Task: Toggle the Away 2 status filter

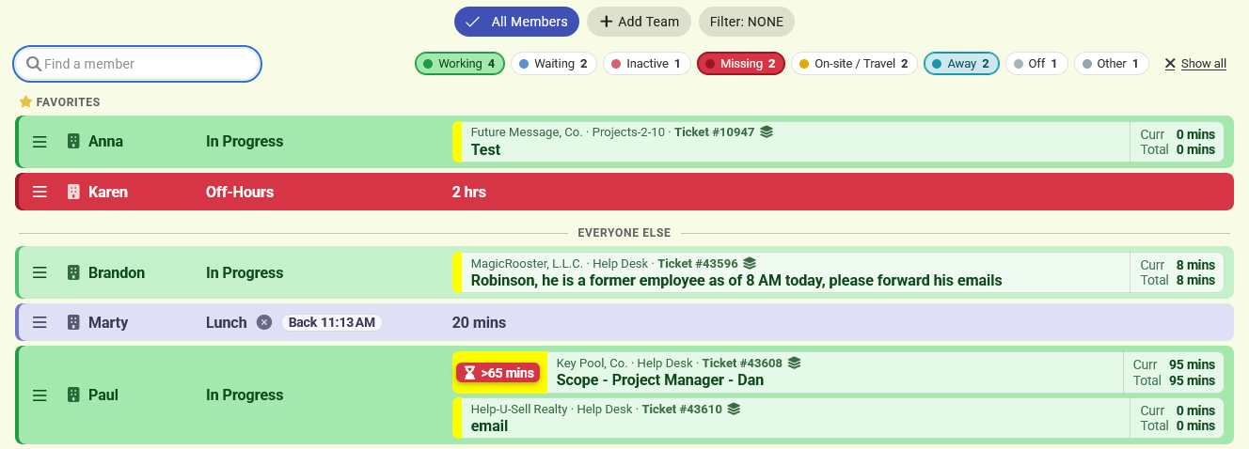Action: [x=961, y=64]
